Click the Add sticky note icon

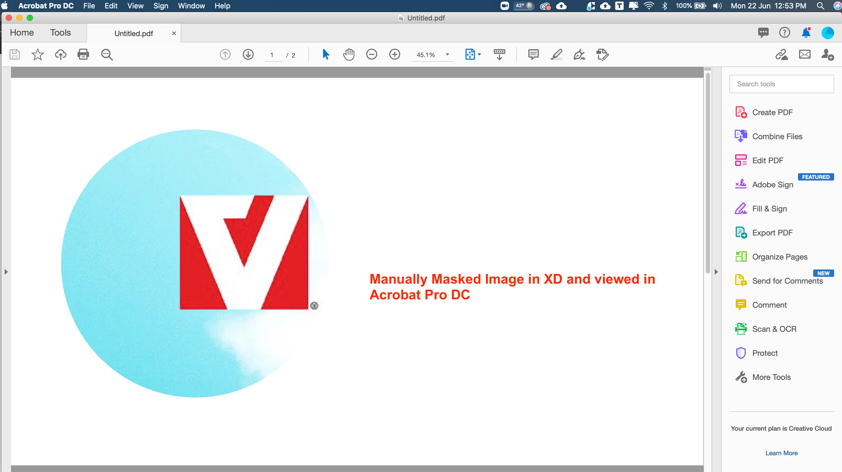tap(533, 54)
